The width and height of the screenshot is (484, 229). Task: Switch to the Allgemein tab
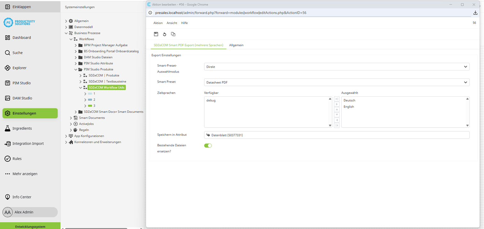click(236, 45)
